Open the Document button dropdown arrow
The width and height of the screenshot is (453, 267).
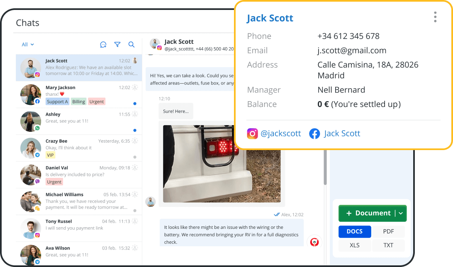click(x=401, y=214)
